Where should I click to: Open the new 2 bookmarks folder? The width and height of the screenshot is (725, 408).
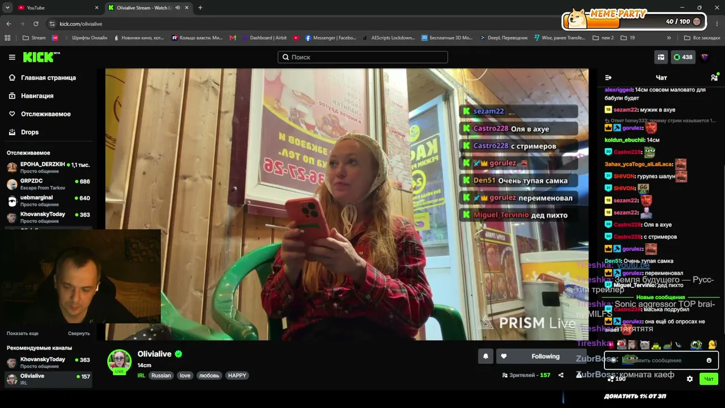603,38
